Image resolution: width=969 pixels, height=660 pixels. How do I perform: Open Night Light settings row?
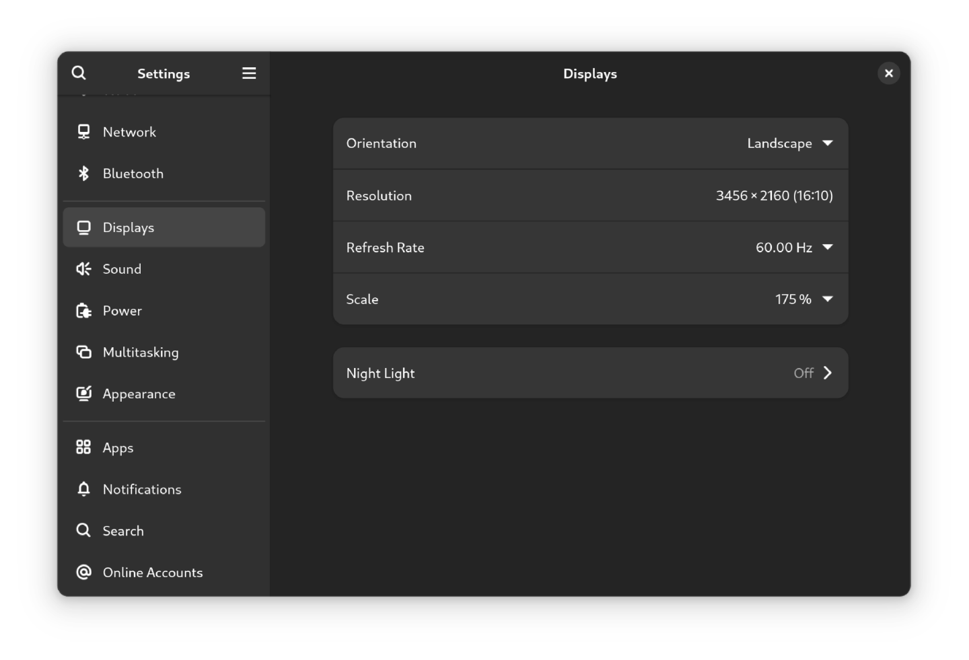(589, 373)
